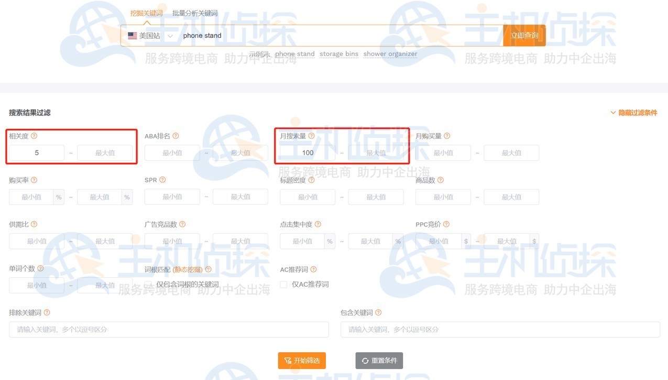Collapse filters via 隐藏过滤条件
668x380 pixels.
point(633,113)
